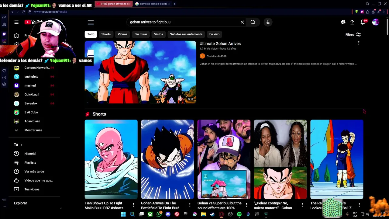Viewport: 389px width, 219px height.
Task: Open File Explorer from the taskbar
Action: tap(204, 214)
